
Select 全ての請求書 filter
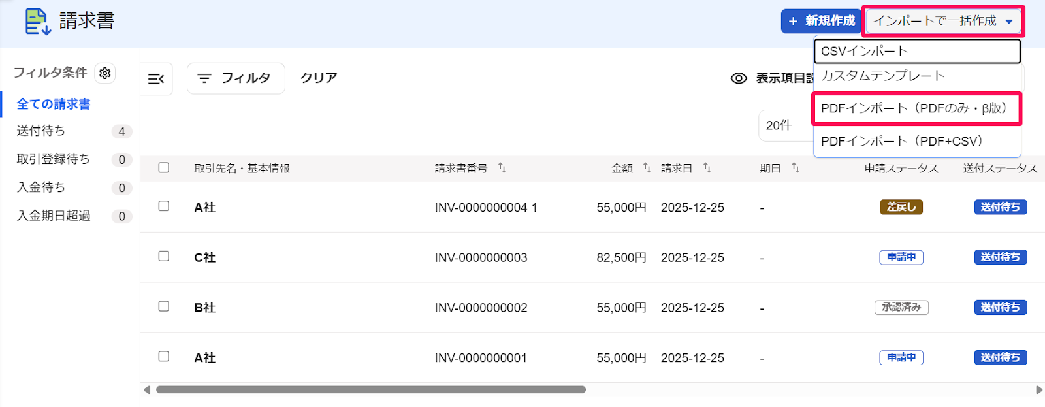tap(54, 104)
